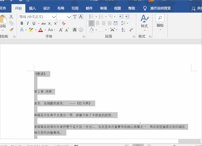Click the phonetic guide wén icon
The image size is (202, 146).
coord(75,17)
